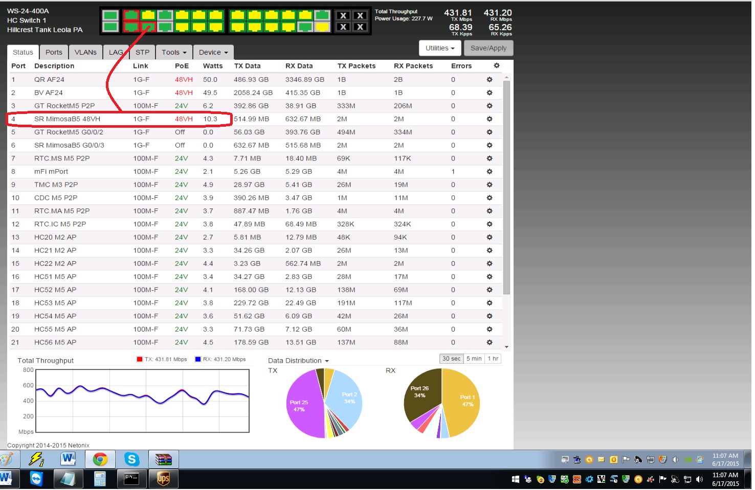Screen dimensions: 755x490
Task: Open settings gear for GT RocketM5 G0/0/2 row
Action: pyautogui.click(x=490, y=132)
